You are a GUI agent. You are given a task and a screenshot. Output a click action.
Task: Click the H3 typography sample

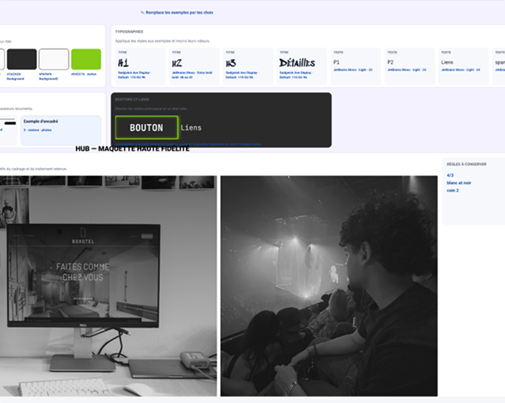coord(231,63)
